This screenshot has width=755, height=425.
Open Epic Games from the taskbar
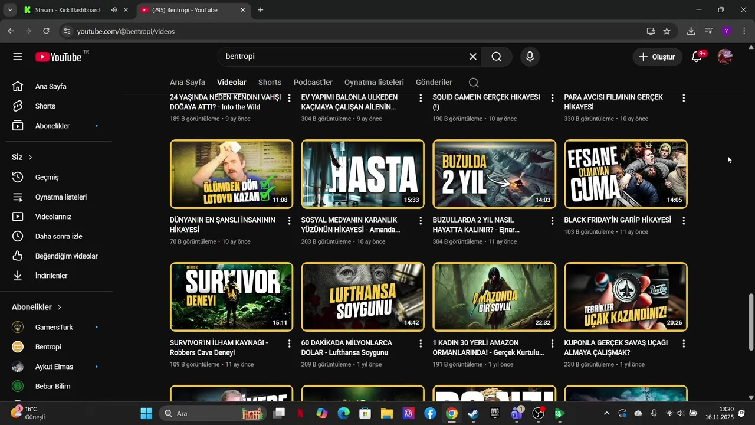coord(495,413)
